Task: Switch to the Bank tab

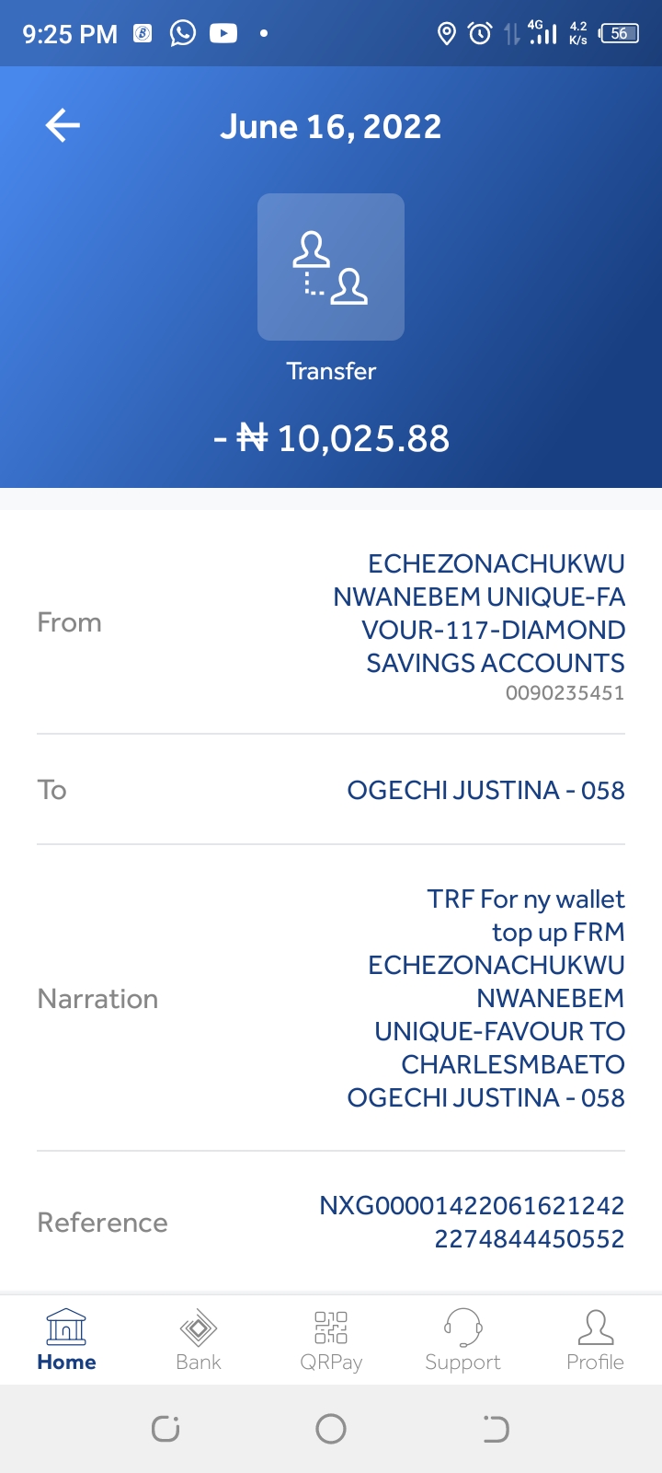Action: pos(199,1340)
